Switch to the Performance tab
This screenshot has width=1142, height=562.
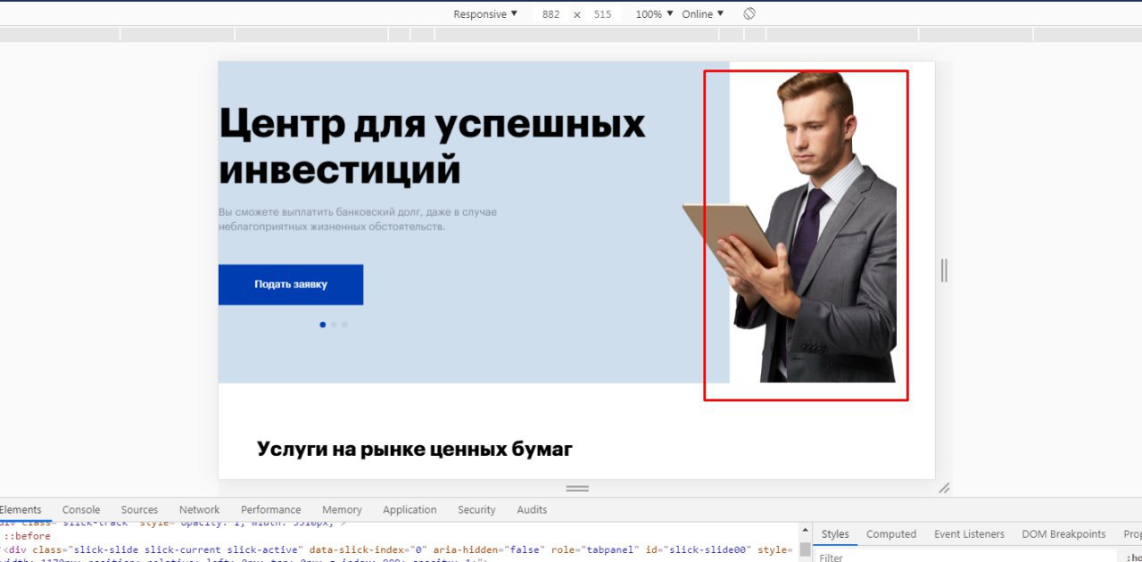[270, 509]
